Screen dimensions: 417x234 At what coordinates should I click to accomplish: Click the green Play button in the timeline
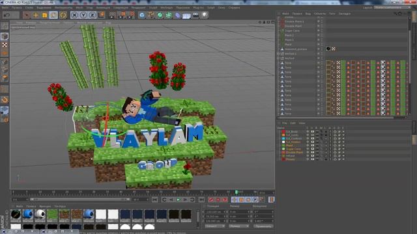(x=179, y=200)
